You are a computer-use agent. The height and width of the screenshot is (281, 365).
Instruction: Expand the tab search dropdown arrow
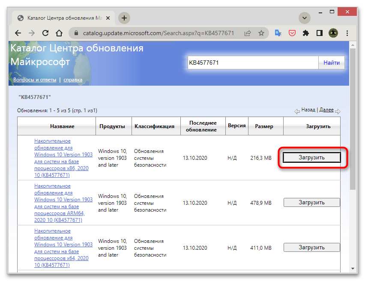pyautogui.click(x=305, y=18)
